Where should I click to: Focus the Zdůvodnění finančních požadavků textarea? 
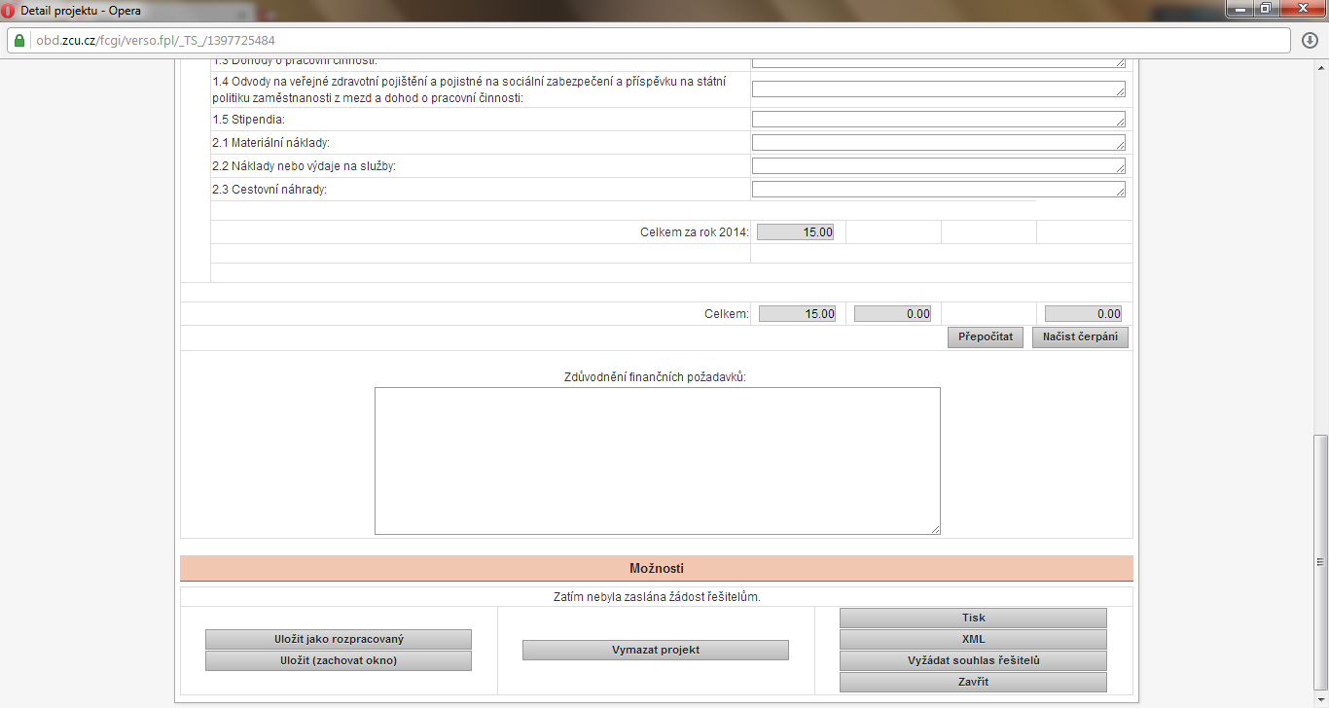point(658,461)
